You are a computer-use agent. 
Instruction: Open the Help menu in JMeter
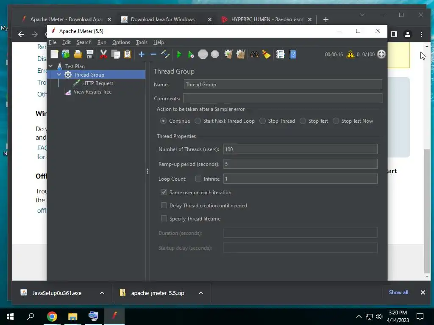[x=159, y=42]
